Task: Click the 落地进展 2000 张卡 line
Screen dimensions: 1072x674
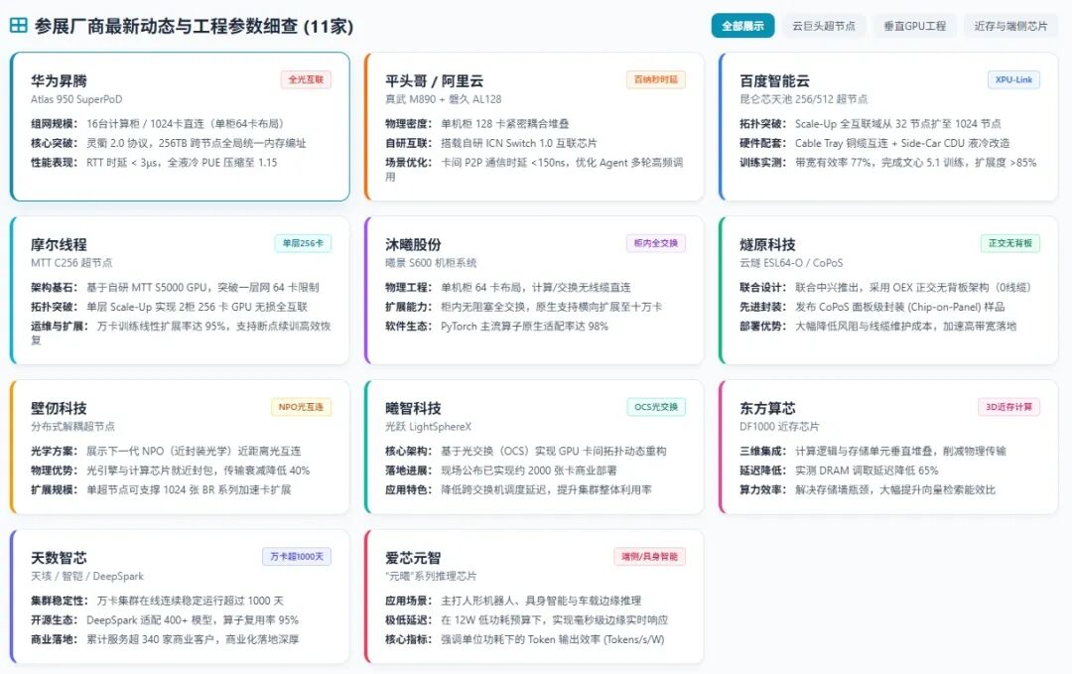Action: coord(500,471)
